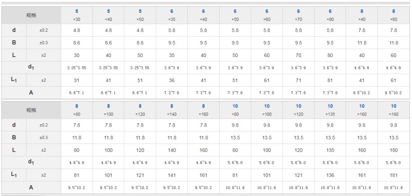Screen dimensions: 412x196
Task: Click the 8×100 specification header
Action: [108, 110]
